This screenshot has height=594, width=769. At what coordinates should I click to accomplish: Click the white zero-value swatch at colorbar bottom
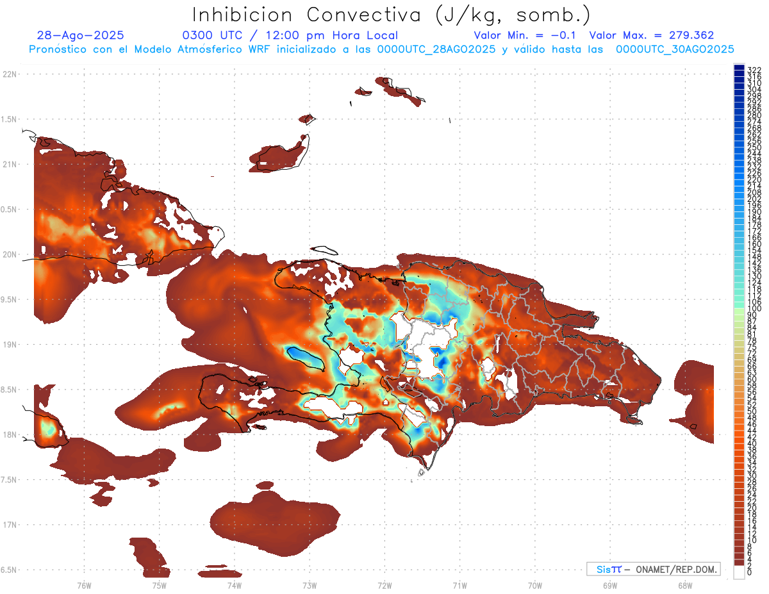pyautogui.click(x=739, y=573)
